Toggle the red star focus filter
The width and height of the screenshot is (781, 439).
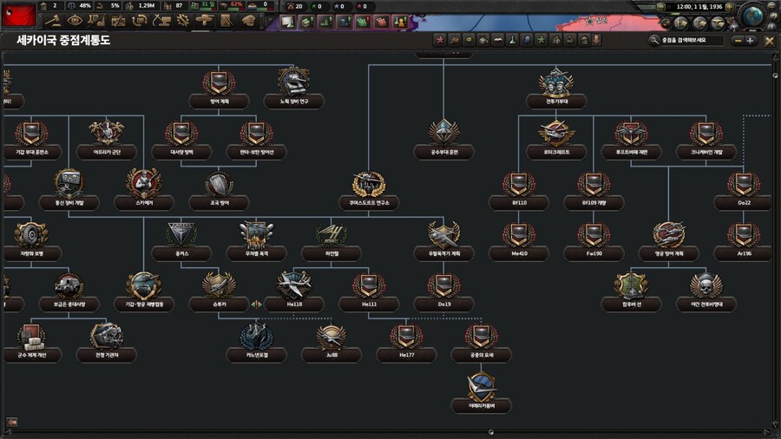tap(439, 40)
